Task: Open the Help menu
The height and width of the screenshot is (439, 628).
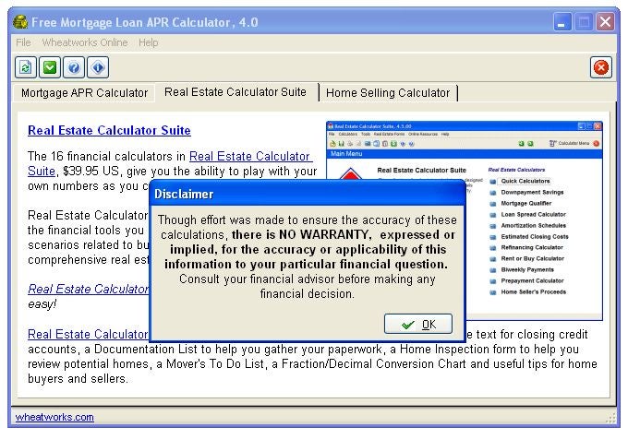Action: point(148,42)
